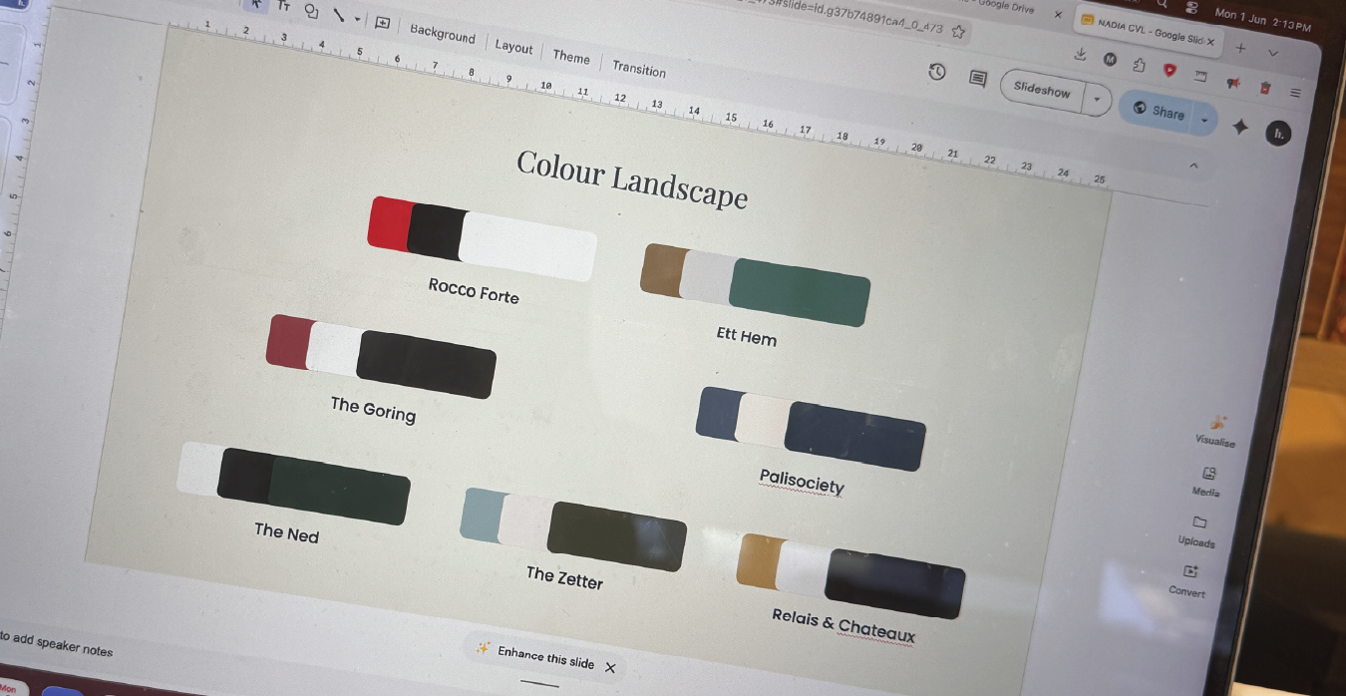1346x696 pixels.
Task: Open macOS Spotlight search icon
Action: point(1163,3)
